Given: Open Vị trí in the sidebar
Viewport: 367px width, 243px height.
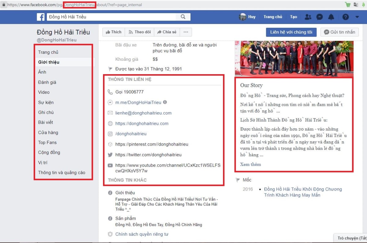Looking at the screenshot, I should pos(43,162).
